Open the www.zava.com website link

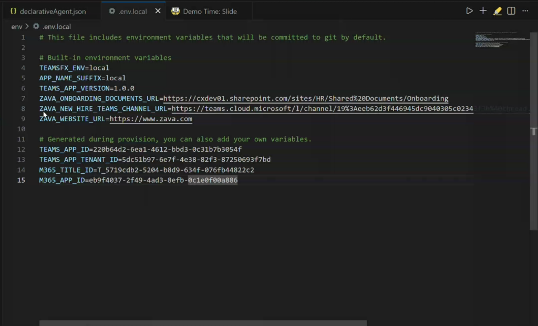coord(151,119)
